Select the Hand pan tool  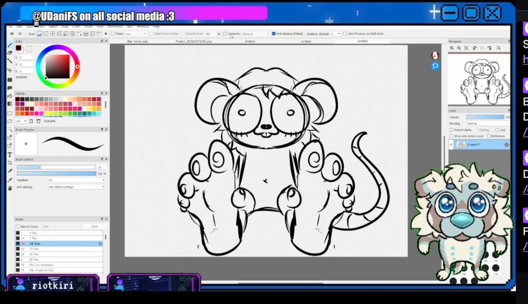[10, 188]
